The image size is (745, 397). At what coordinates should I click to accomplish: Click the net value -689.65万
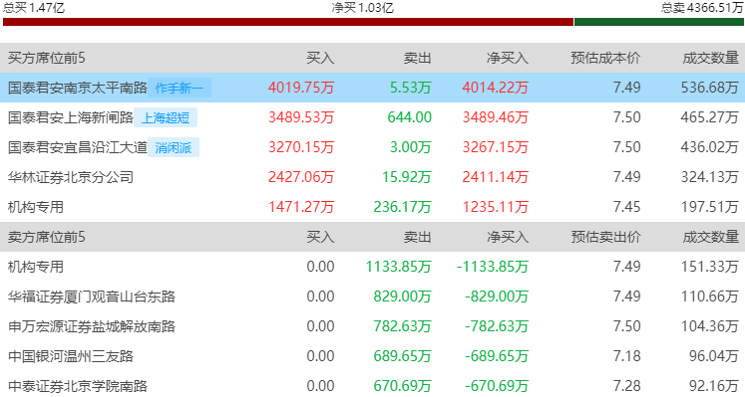(x=497, y=356)
